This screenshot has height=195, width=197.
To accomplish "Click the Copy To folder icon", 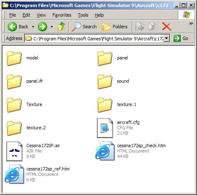I will click(x=153, y=27).
